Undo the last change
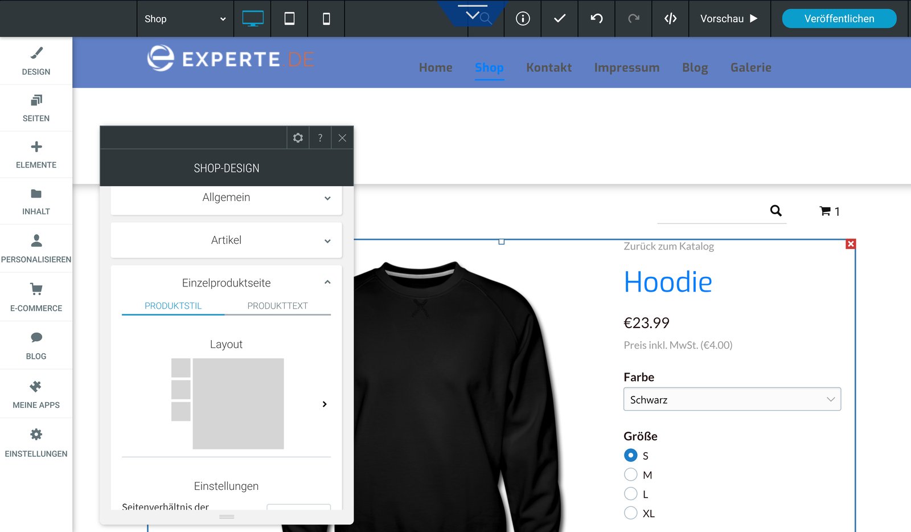Viewport: 911px width, 532px height. 596,18
